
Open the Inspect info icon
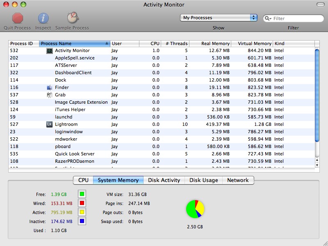pyautogui.click(x=43, y=18)
